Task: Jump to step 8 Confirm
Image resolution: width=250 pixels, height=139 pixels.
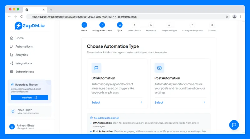Action: coord(212,25)
